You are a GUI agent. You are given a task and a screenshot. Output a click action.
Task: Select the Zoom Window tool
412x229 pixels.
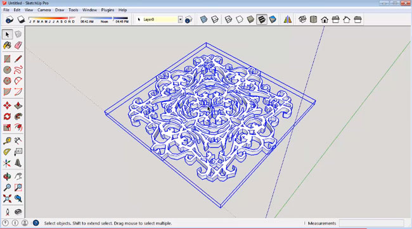coord(18,187)
